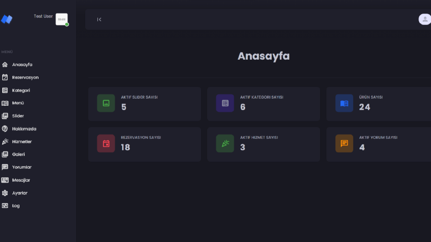Click the Menü book icon in the sidebar
431x242 pixels.
pos(5,103)
